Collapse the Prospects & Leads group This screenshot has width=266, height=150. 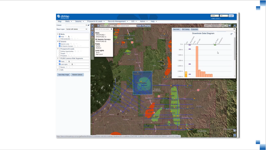pyautogui.click(x=58, y=49)
